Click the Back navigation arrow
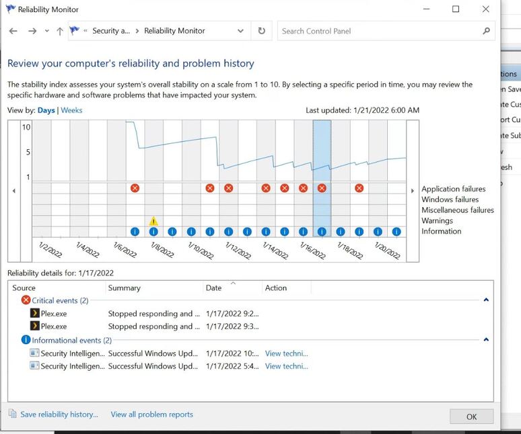 click(13, 31)
